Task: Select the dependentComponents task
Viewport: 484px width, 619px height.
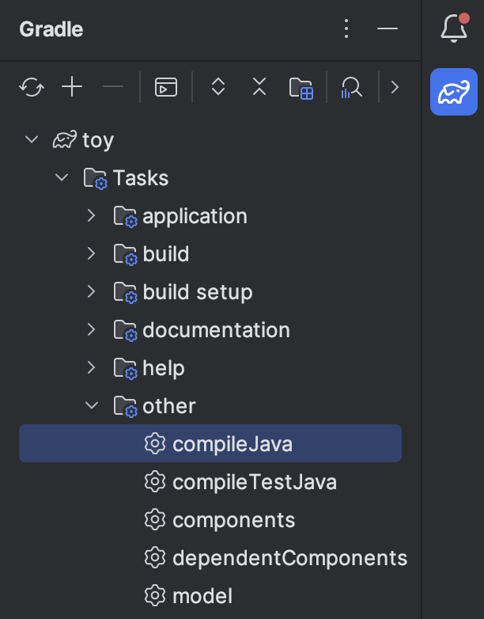Action: click(x=289, y=558)
